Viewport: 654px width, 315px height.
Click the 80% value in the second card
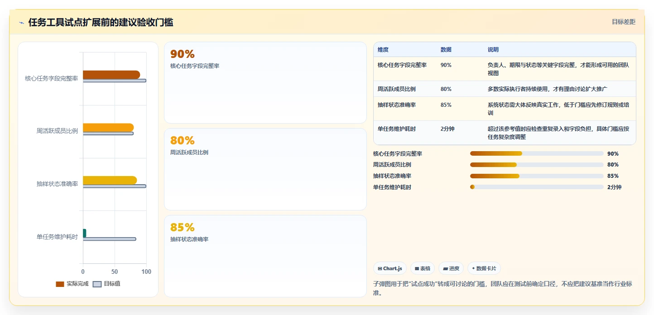click(x=182, y=140)
